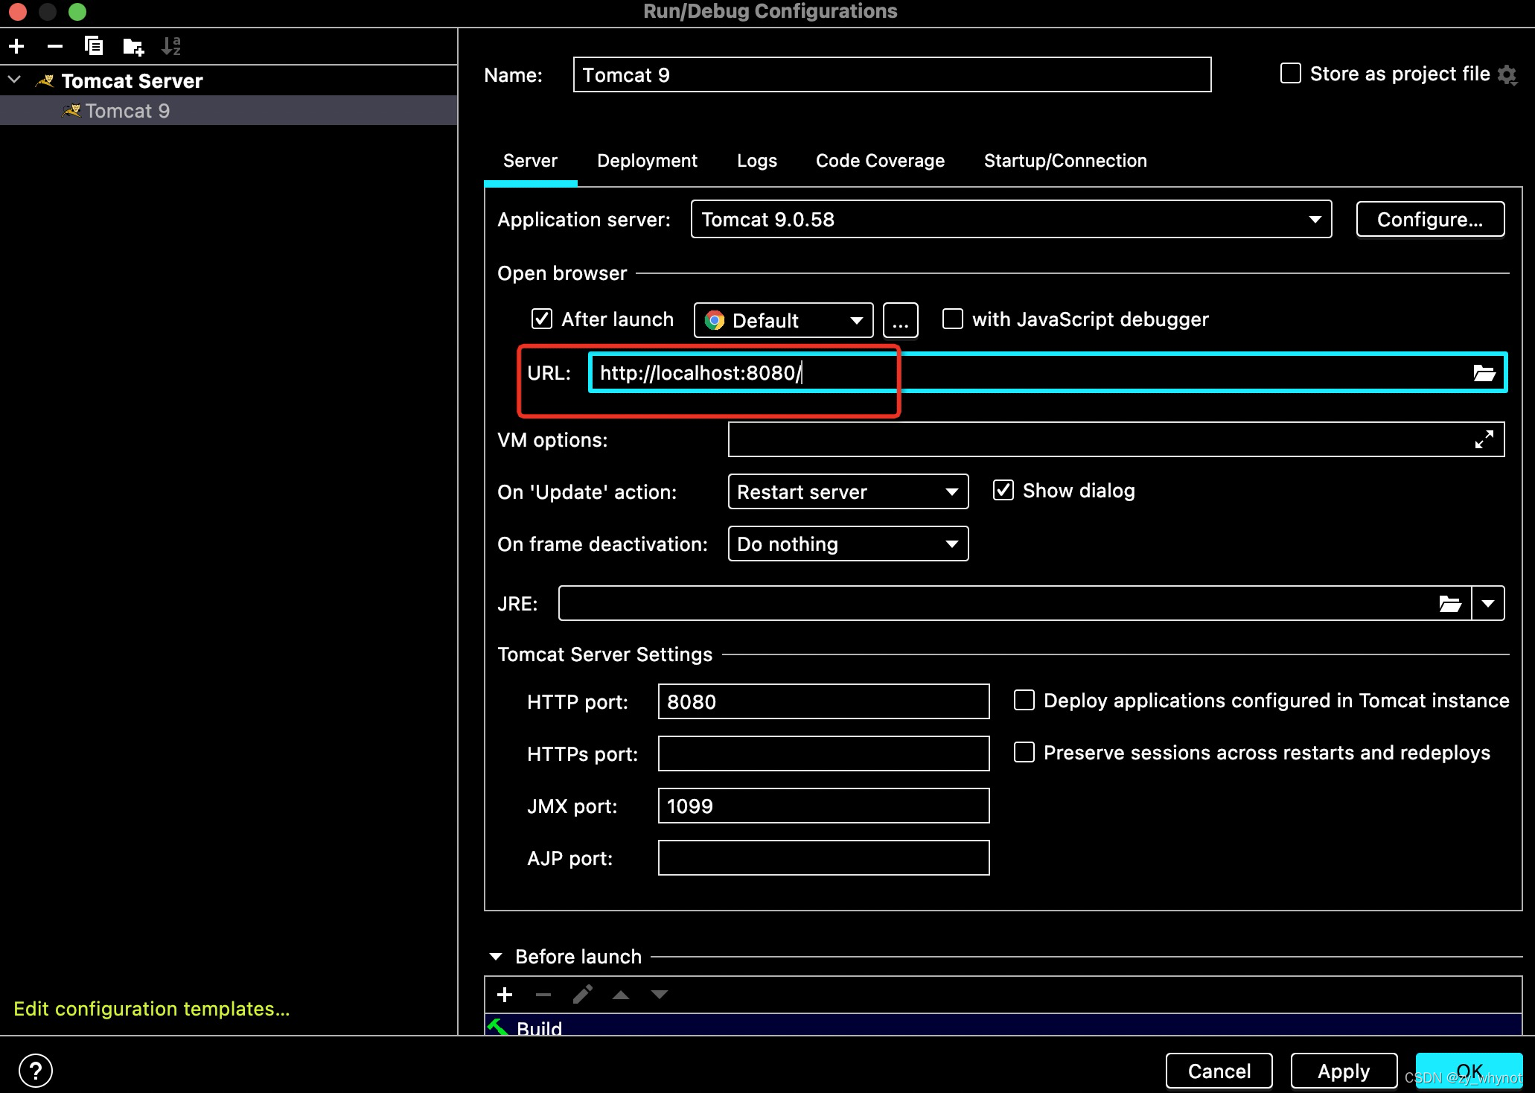Enable Deploy applications configured in Tomcat instance
The image size is (1535, 1093).
point(1024,701)
